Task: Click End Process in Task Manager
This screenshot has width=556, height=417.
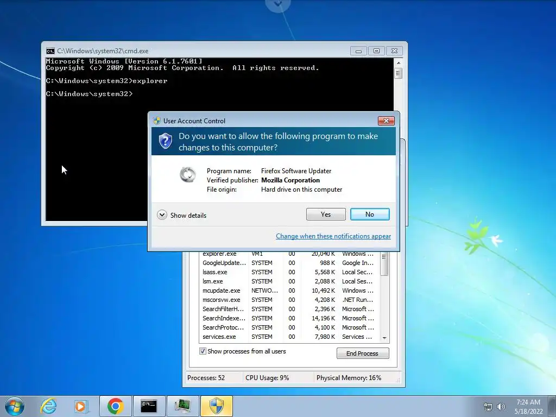Action: click(362, 353)
